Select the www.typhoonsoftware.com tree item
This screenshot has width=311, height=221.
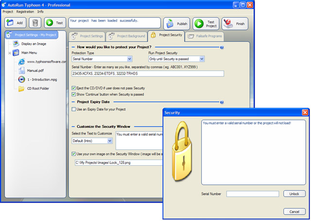[47, 62]
